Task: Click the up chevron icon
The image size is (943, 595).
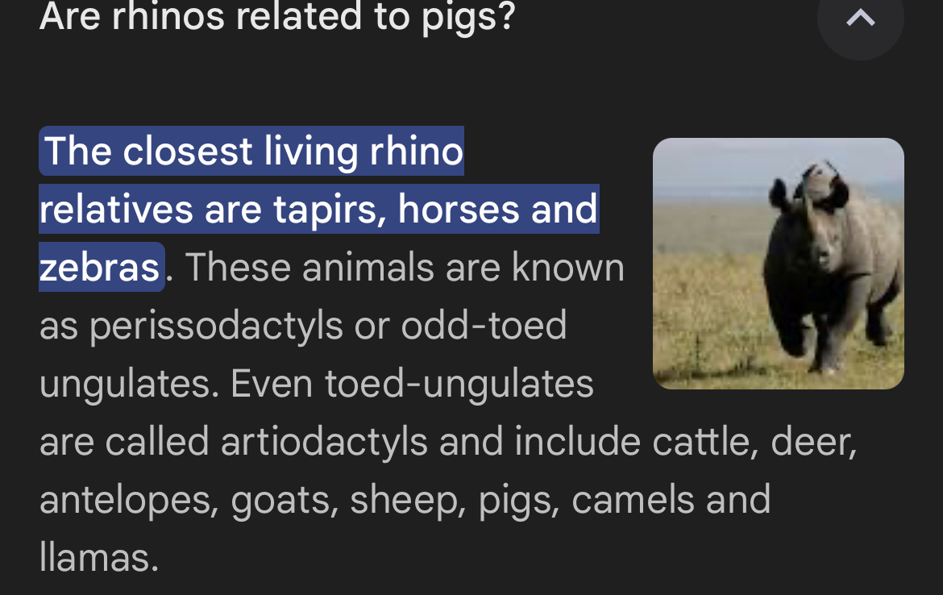Action: click(860, 18)
